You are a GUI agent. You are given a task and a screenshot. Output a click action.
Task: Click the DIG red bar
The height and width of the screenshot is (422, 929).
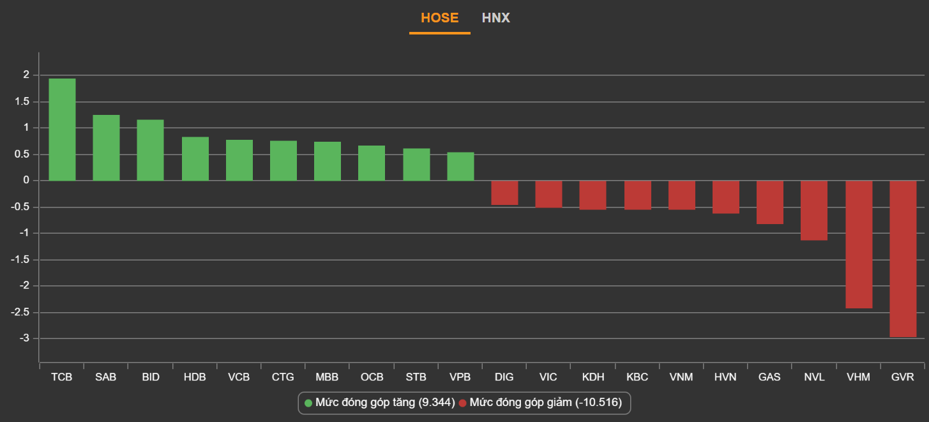(x=504, y=193)
